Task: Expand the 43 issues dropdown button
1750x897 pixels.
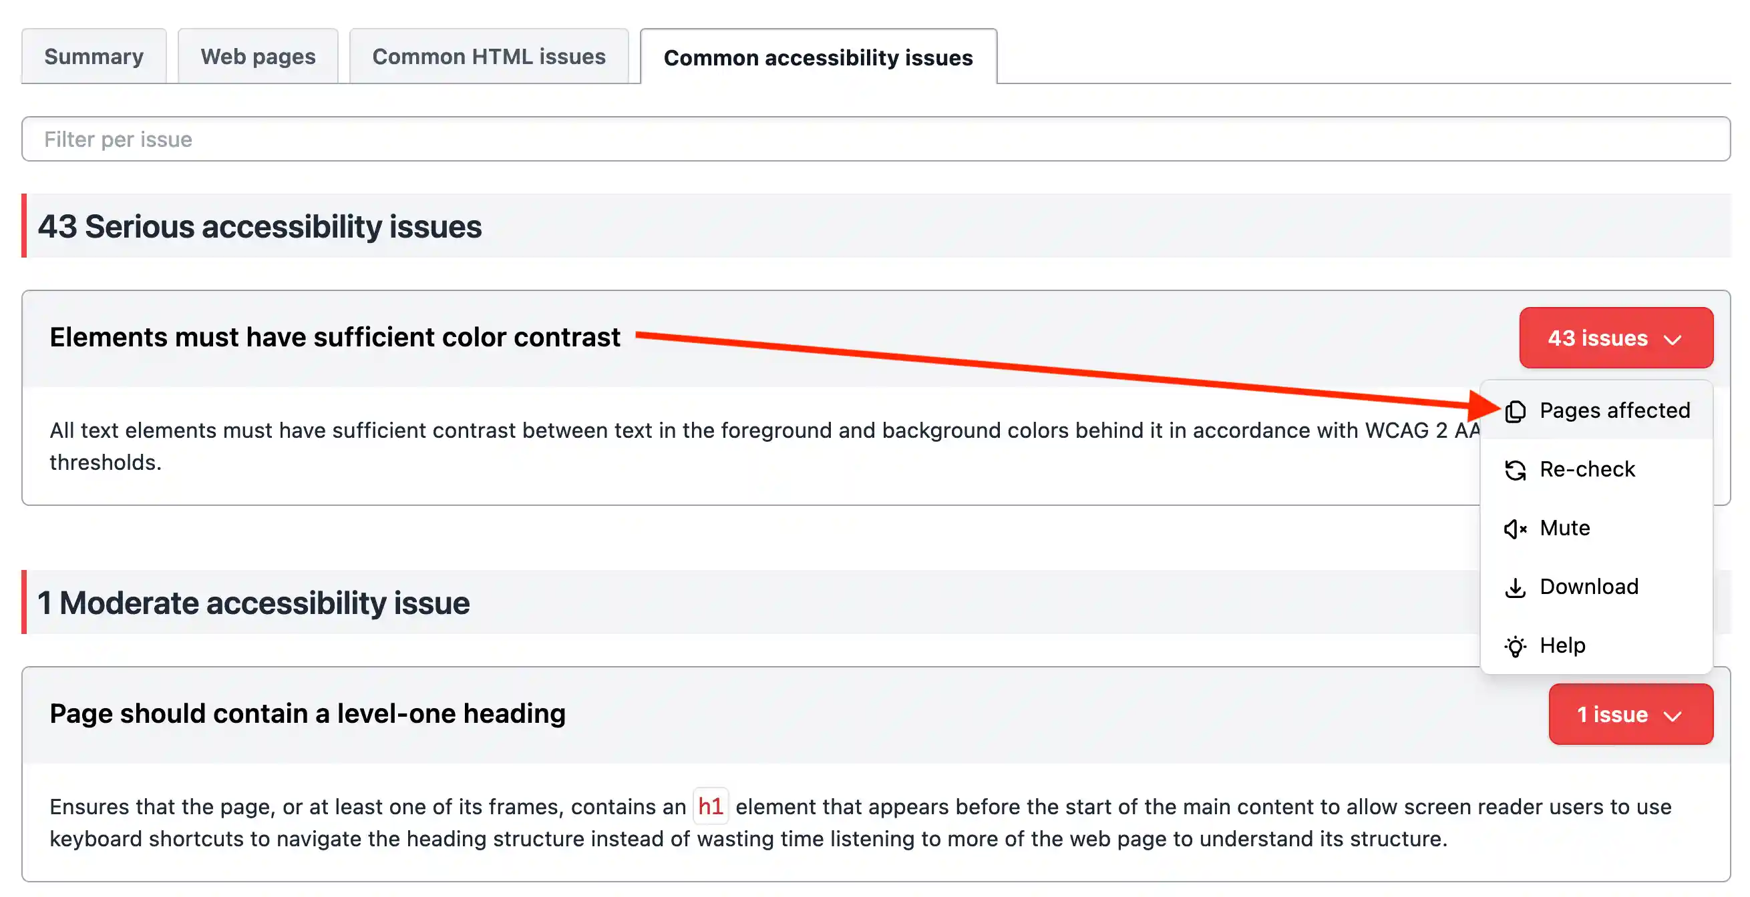Action: click(1616, 338)
